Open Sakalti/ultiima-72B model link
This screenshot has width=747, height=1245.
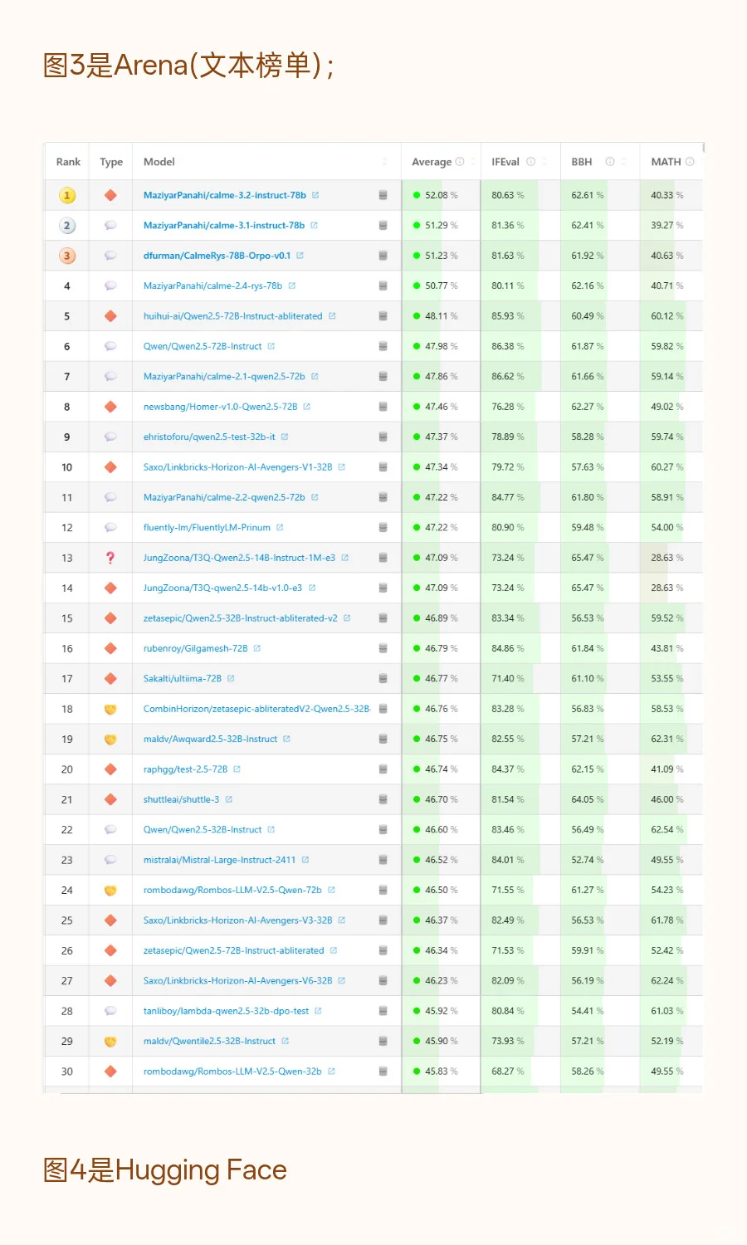[x=183, y=679]
